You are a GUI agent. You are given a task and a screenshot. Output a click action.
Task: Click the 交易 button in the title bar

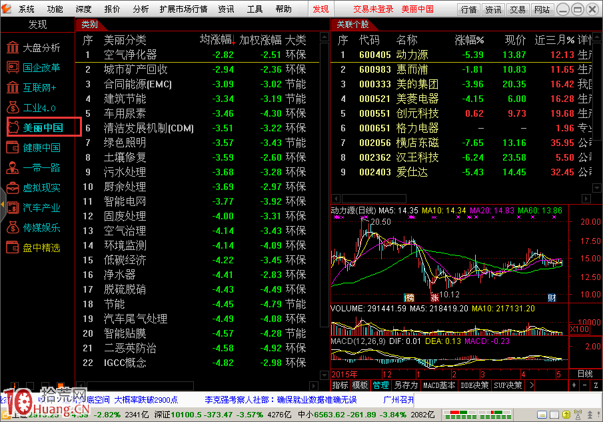tap(518, 9)
